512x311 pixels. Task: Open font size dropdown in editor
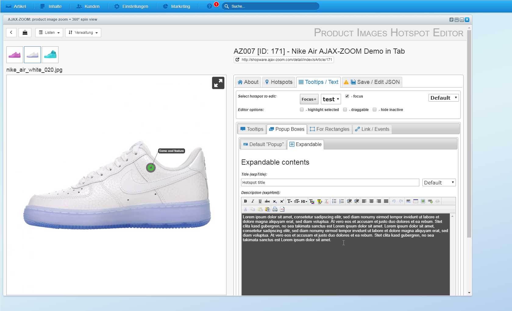(297, 201)
